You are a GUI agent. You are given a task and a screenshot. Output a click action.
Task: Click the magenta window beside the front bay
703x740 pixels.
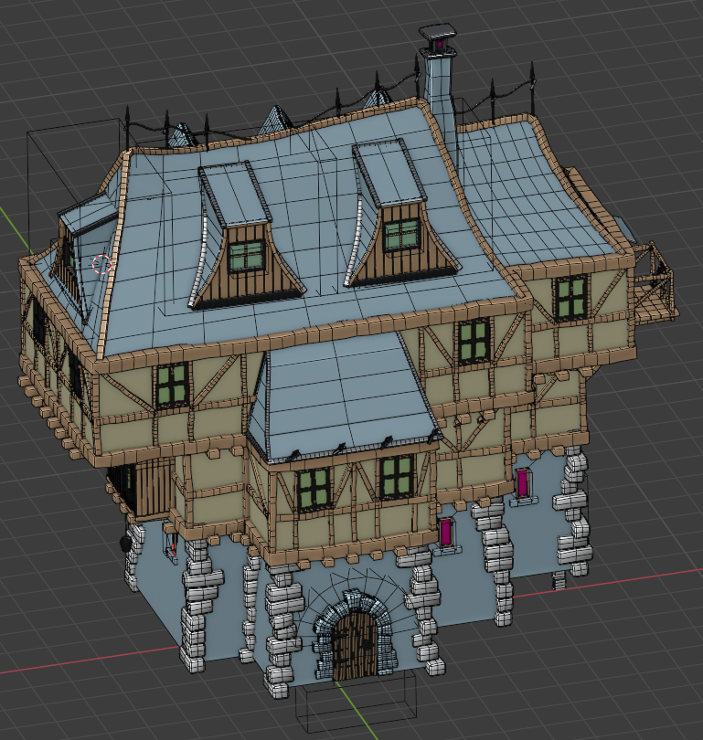point(446,533)
